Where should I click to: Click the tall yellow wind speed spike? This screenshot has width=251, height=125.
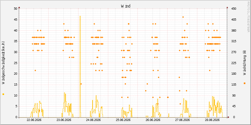click(80, 67)
